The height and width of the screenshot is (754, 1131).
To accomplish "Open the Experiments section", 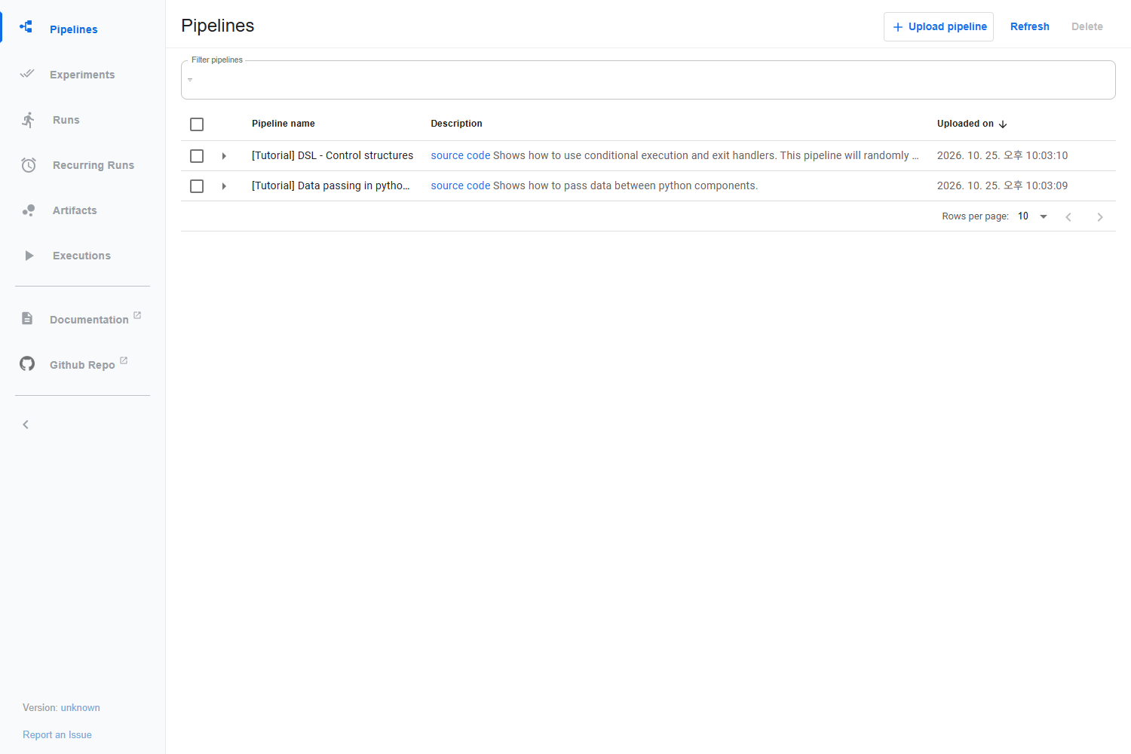I will pyautogui.click(x=82, y=75).
